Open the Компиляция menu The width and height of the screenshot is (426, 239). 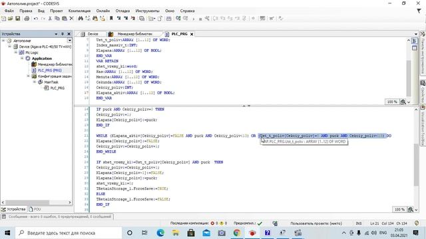(79, 11)
